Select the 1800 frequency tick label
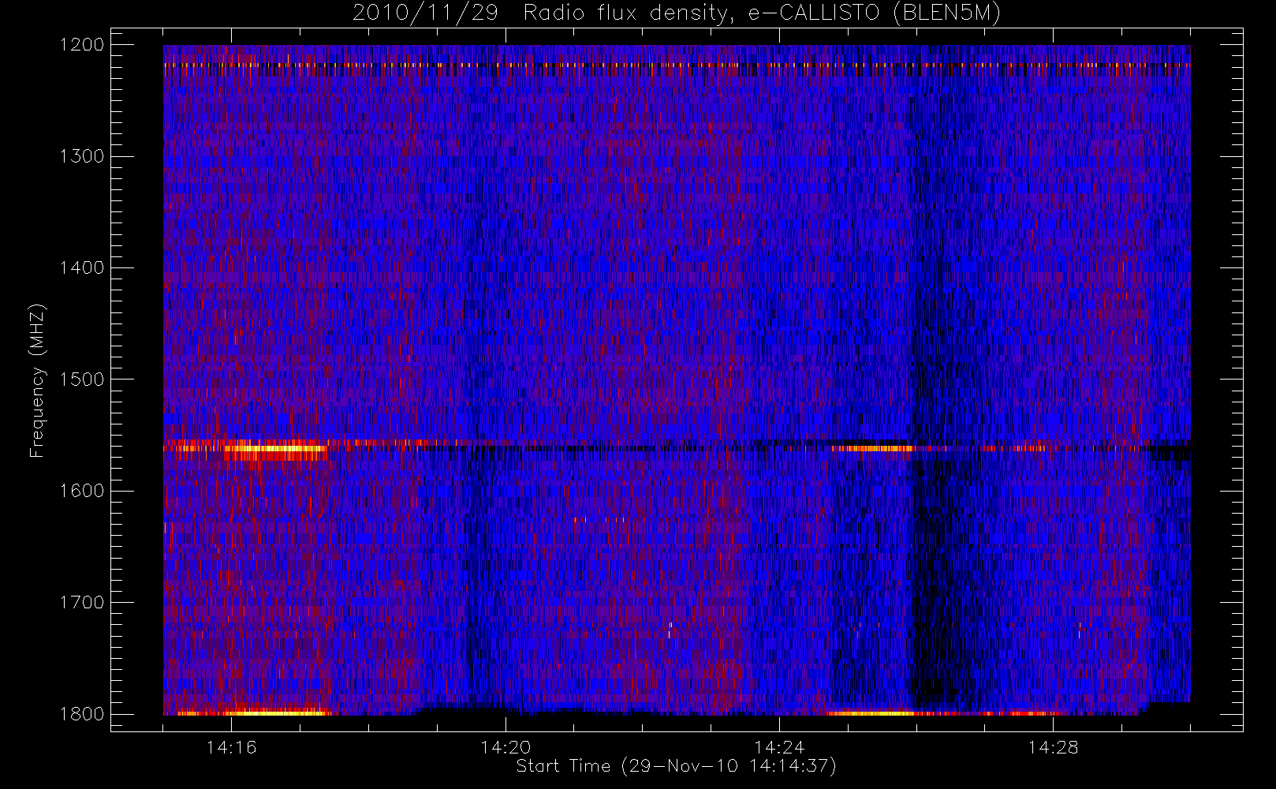Screen dimensions: 1276x789 [83, 714]
